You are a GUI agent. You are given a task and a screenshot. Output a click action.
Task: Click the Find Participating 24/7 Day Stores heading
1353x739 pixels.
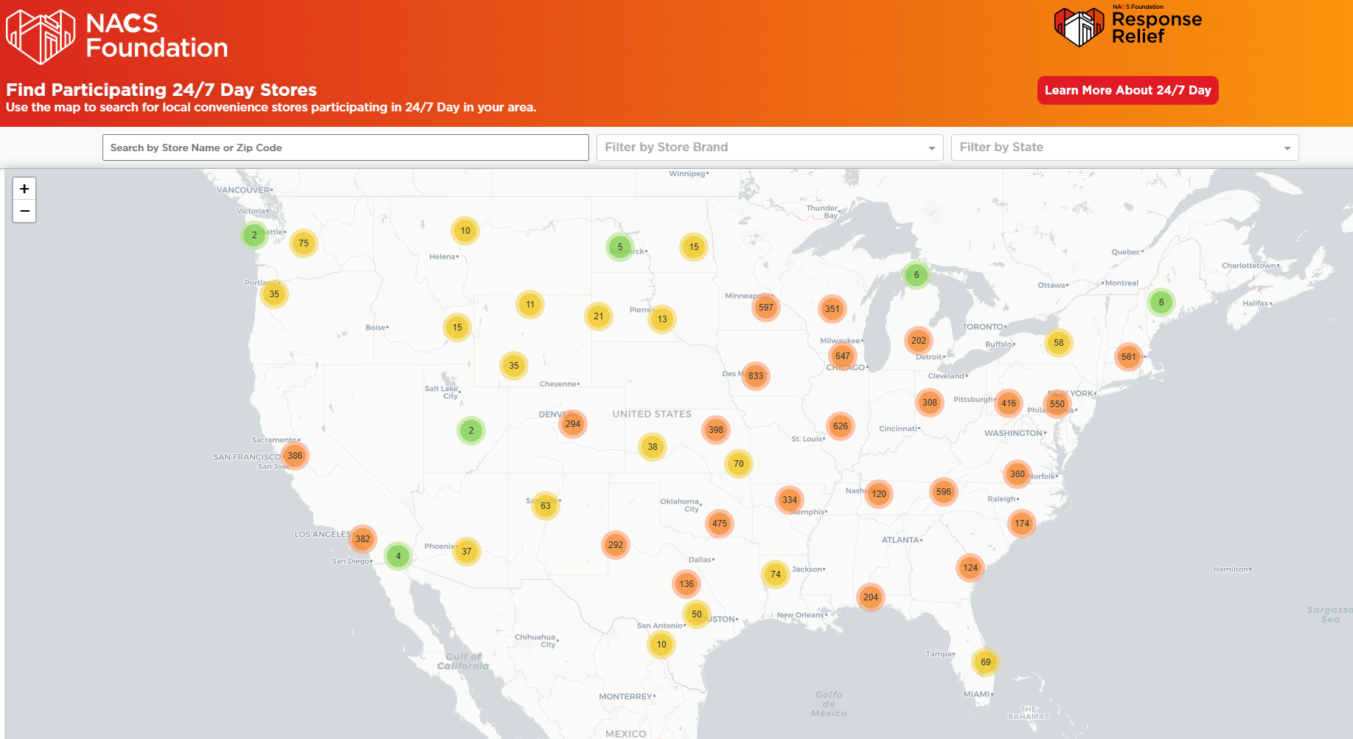pos(161,90)
